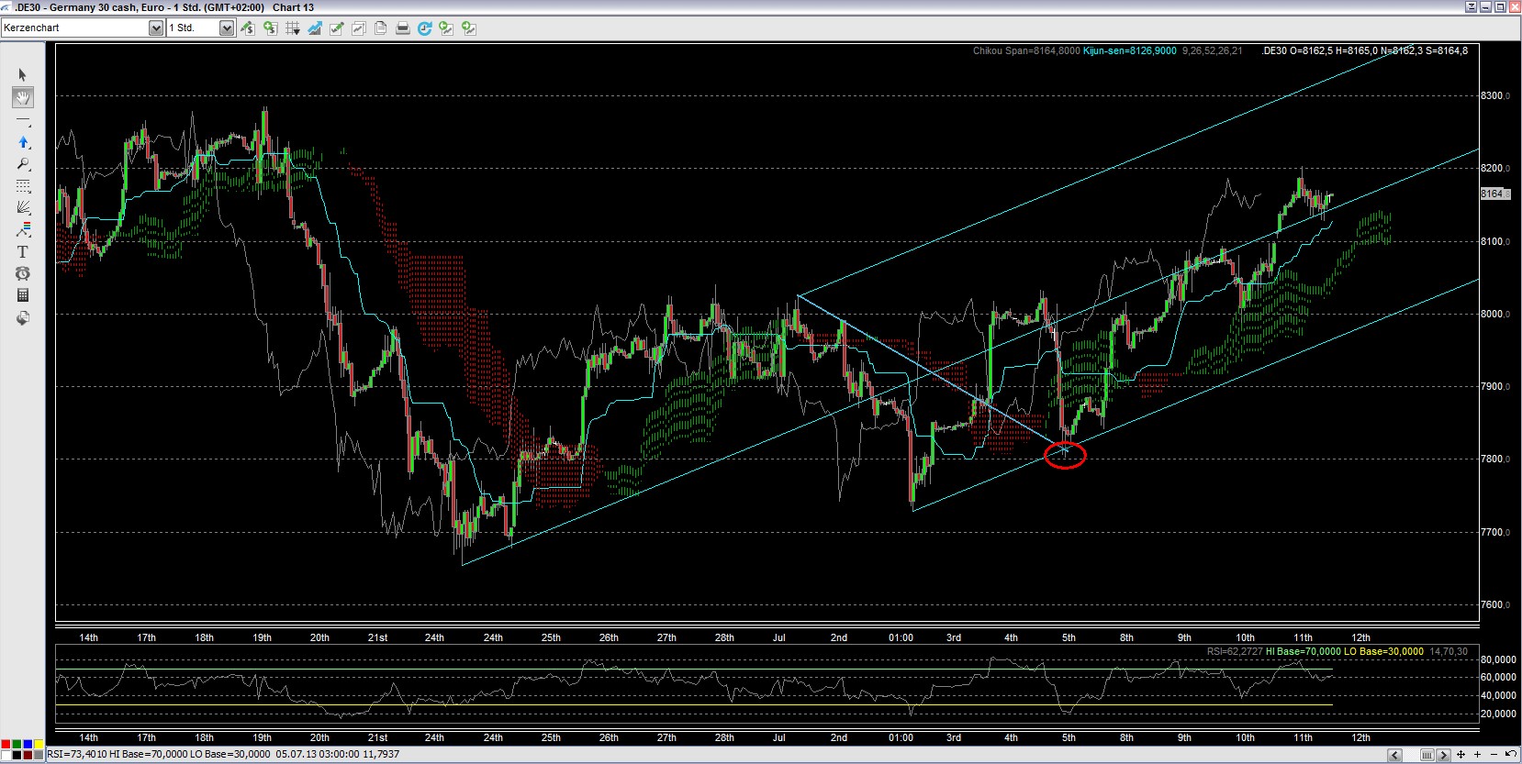This screenshot has width=1522, height=764.
Task: Open the Kerzenchart chart type dropdown
Action: 156,28
